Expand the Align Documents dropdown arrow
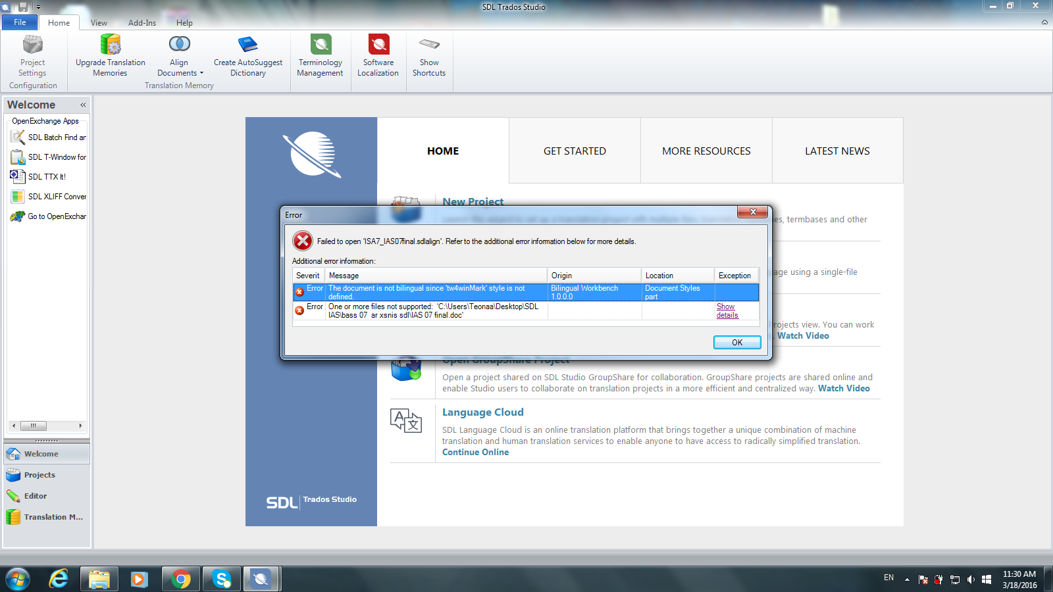The image size is (1053, 592). point(201,73)
